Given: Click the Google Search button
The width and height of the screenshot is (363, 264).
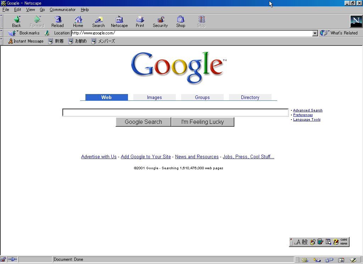Looking at the screenshot, I should tap(143, 122).
